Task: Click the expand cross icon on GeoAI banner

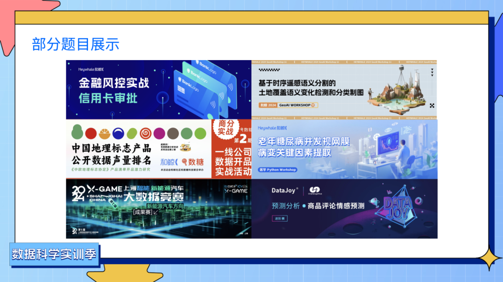Action: pos(432,106)
